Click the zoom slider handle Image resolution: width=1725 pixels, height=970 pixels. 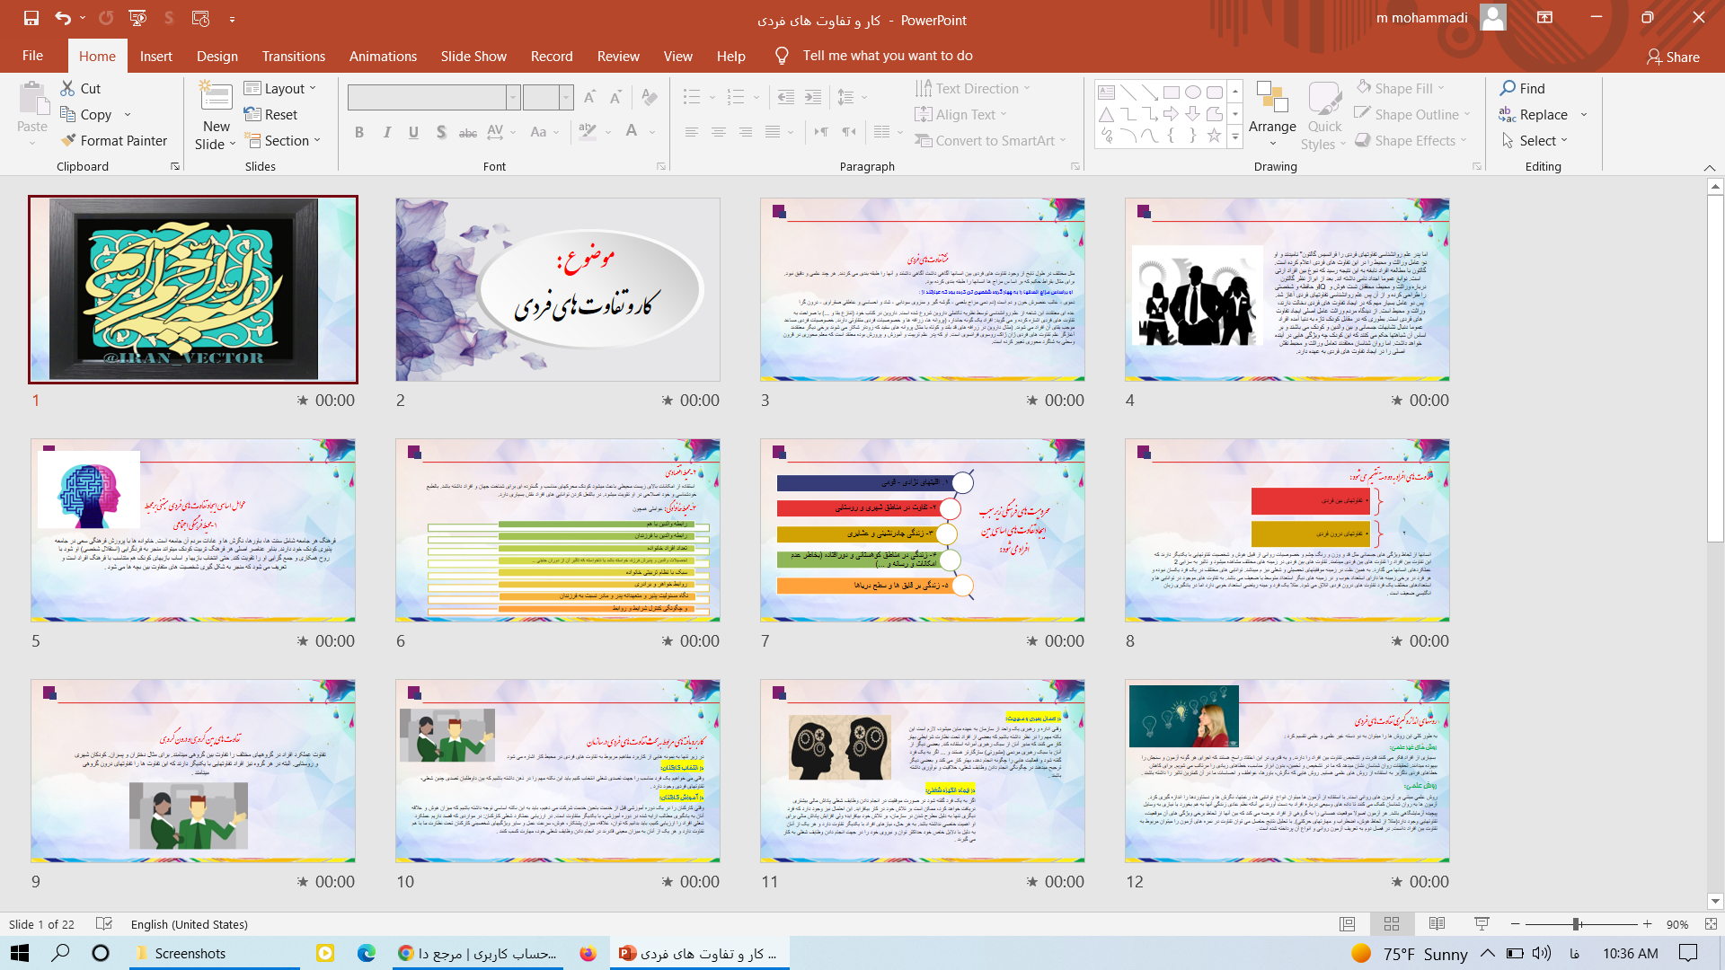[1576, 924]
